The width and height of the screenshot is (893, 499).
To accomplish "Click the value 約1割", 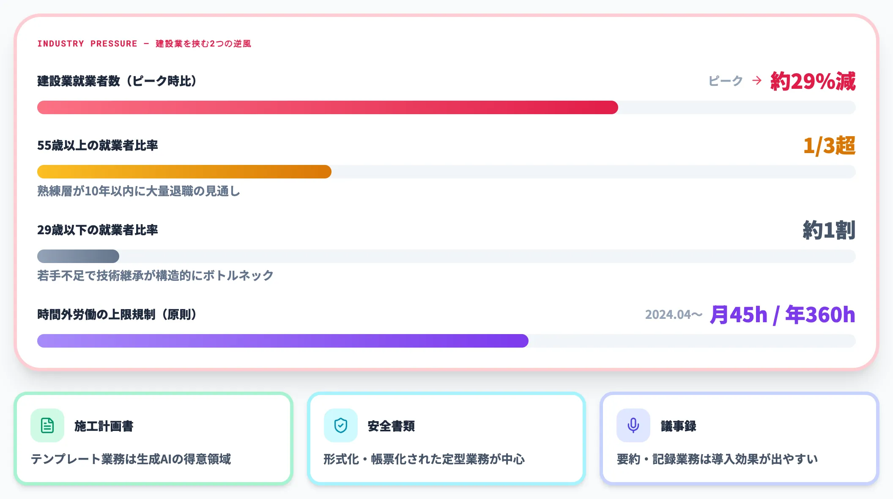I will click(829, 230).
